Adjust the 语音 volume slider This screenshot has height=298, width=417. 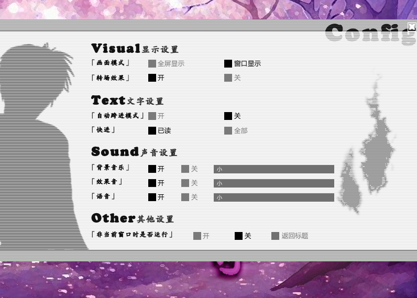(274, 197)
